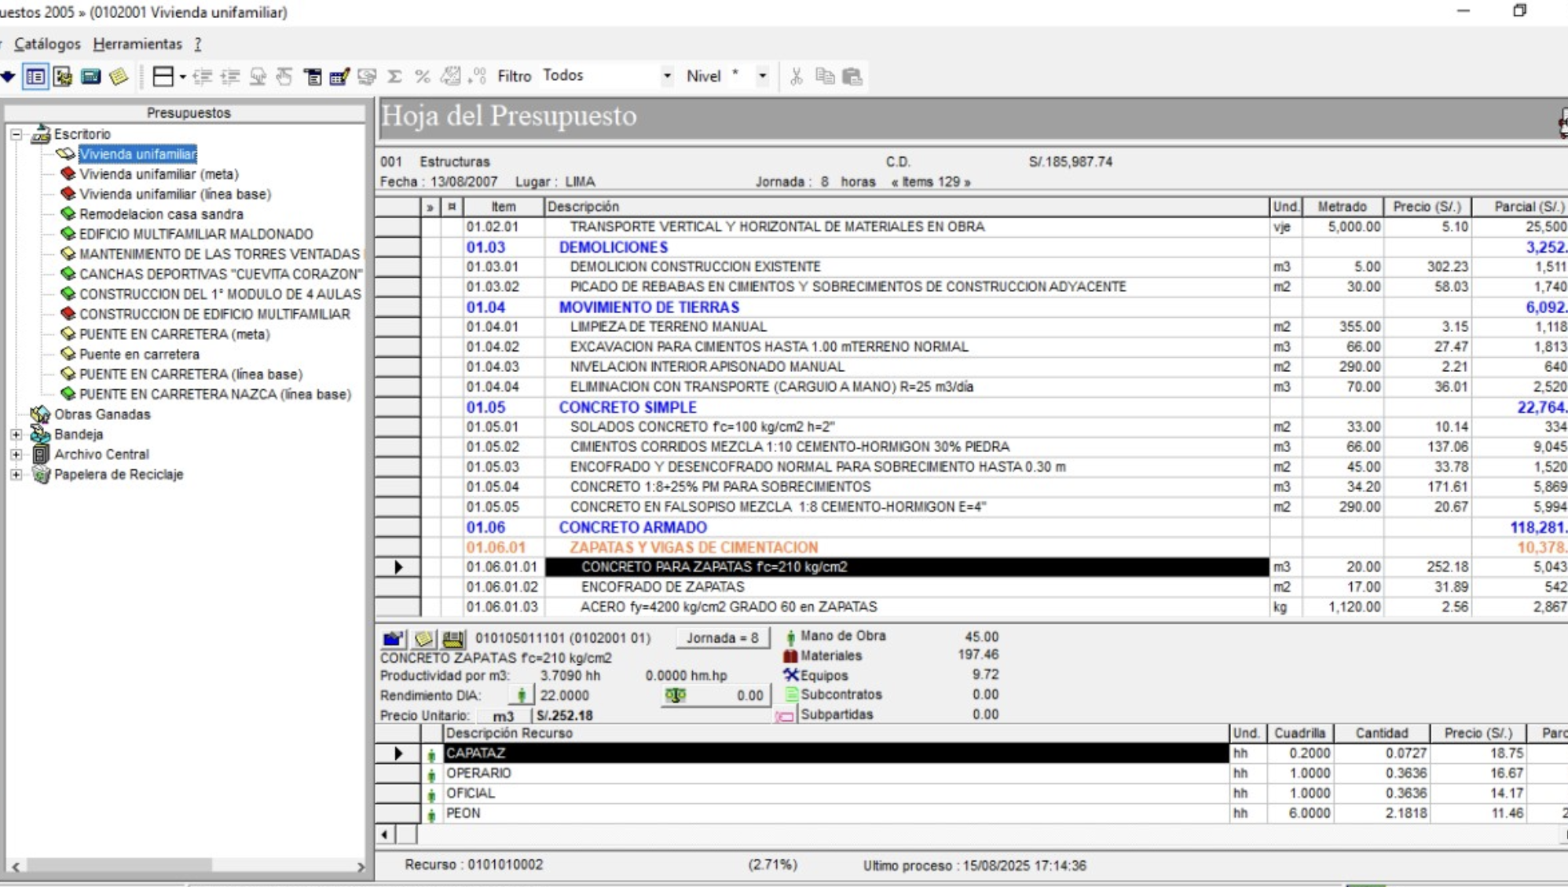The width and height of the screenshot is (1568, 887).
Task: Click the Jornada = 8 button
Action: click(722, 637)
